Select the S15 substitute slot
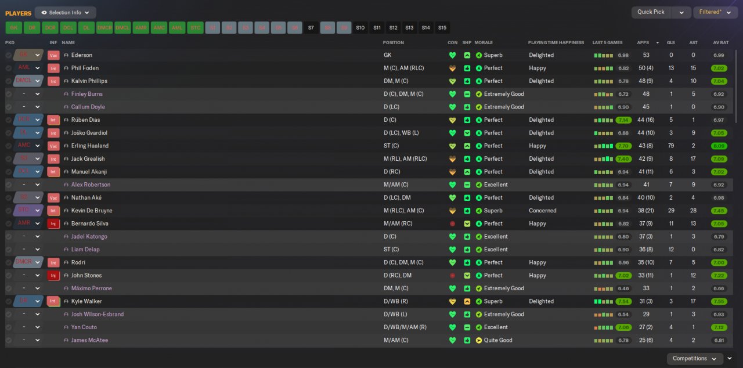Screen dimensions: 743x368 442,27
